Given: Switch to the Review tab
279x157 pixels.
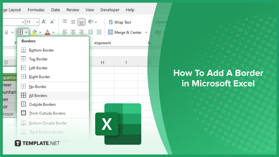Looking at the screenshot, I should coord(73,10).
